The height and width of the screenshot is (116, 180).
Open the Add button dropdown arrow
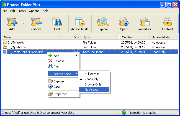tap(24, 24)
